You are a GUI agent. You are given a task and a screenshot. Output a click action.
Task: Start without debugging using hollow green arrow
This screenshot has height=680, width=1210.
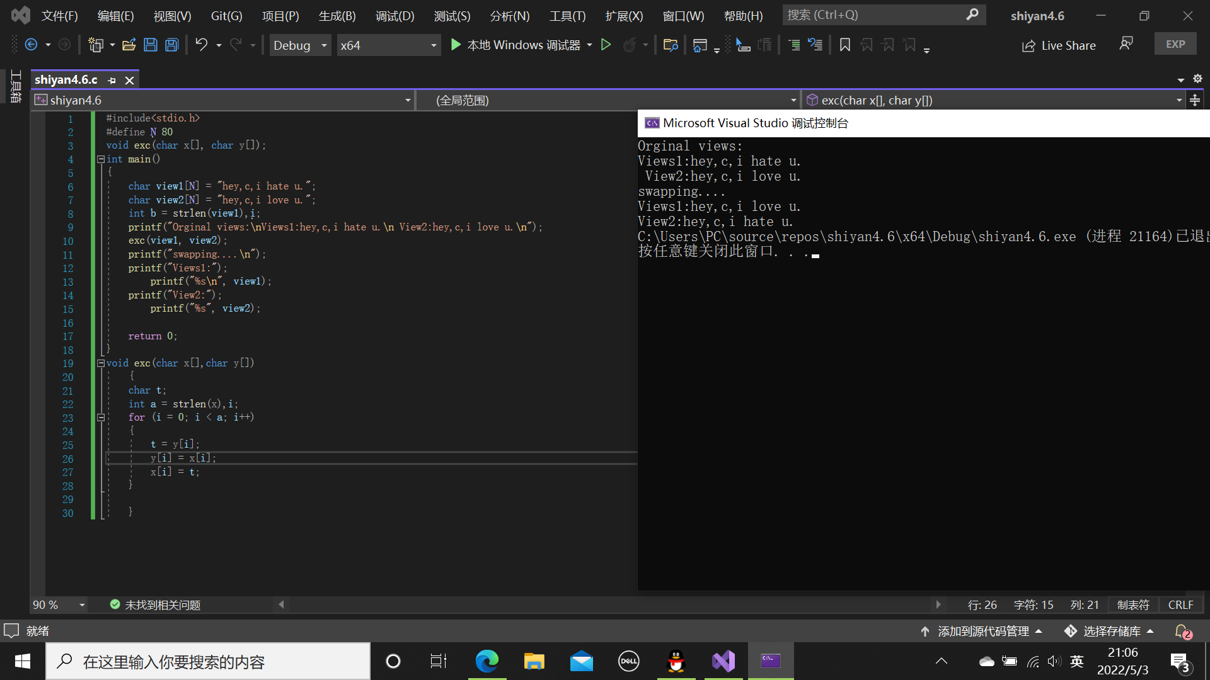point(606,45)
